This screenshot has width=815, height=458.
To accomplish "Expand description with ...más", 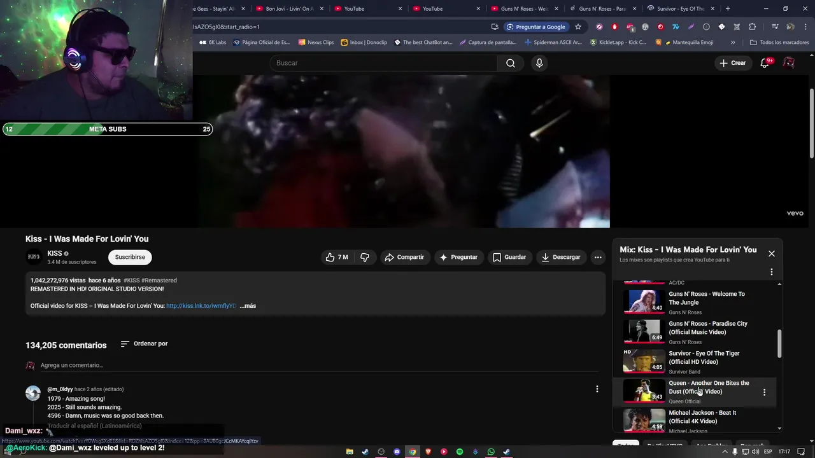I will point(248,306).
